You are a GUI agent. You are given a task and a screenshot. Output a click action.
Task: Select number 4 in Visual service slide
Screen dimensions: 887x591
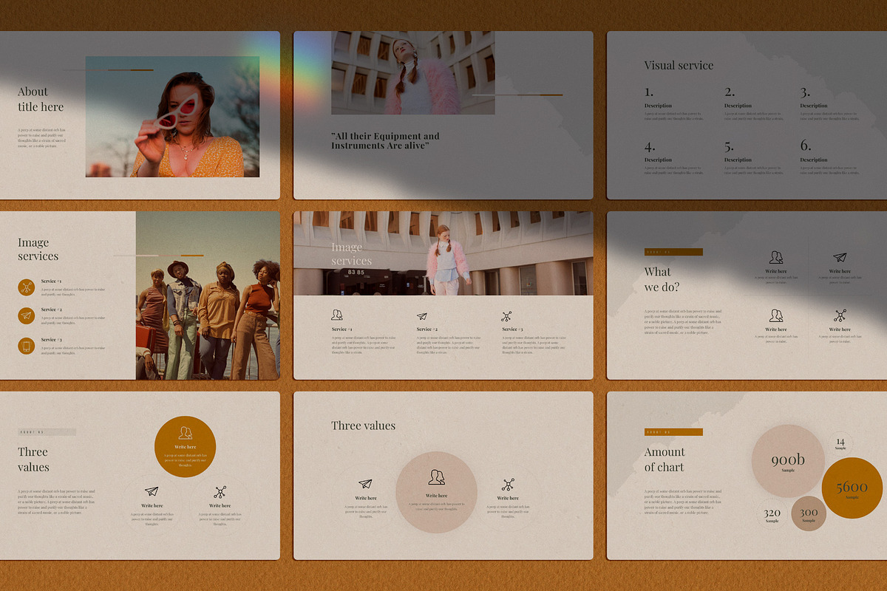pos(649,146)
